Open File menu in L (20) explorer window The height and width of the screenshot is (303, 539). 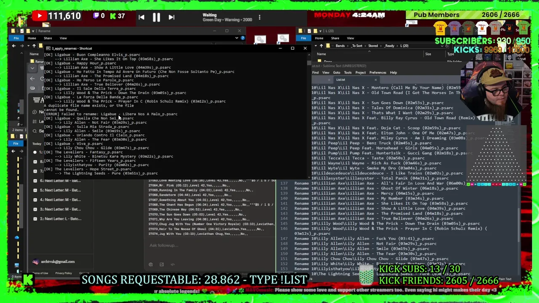[x=304, y=38]
